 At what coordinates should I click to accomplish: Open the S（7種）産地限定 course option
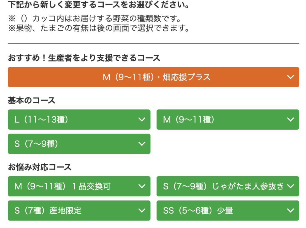[48, 210]
